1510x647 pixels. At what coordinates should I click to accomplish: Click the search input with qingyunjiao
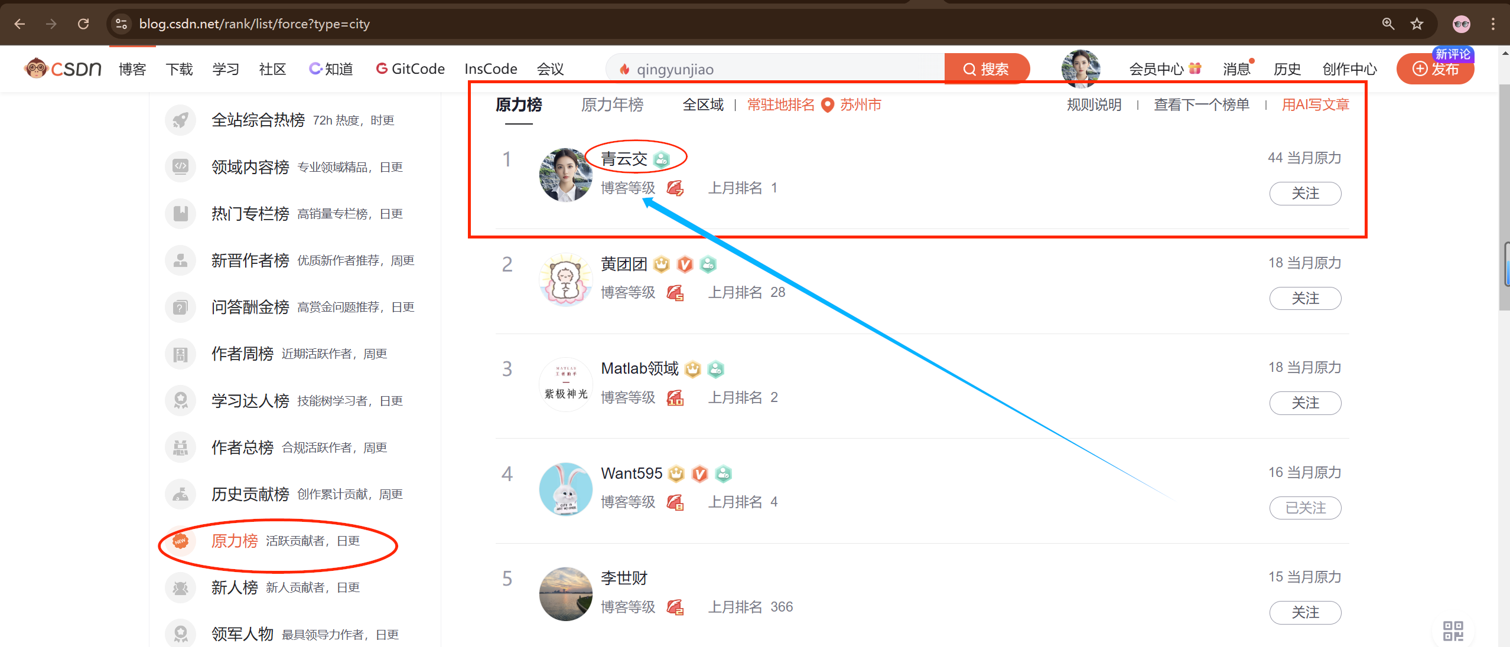coord(775,69)
